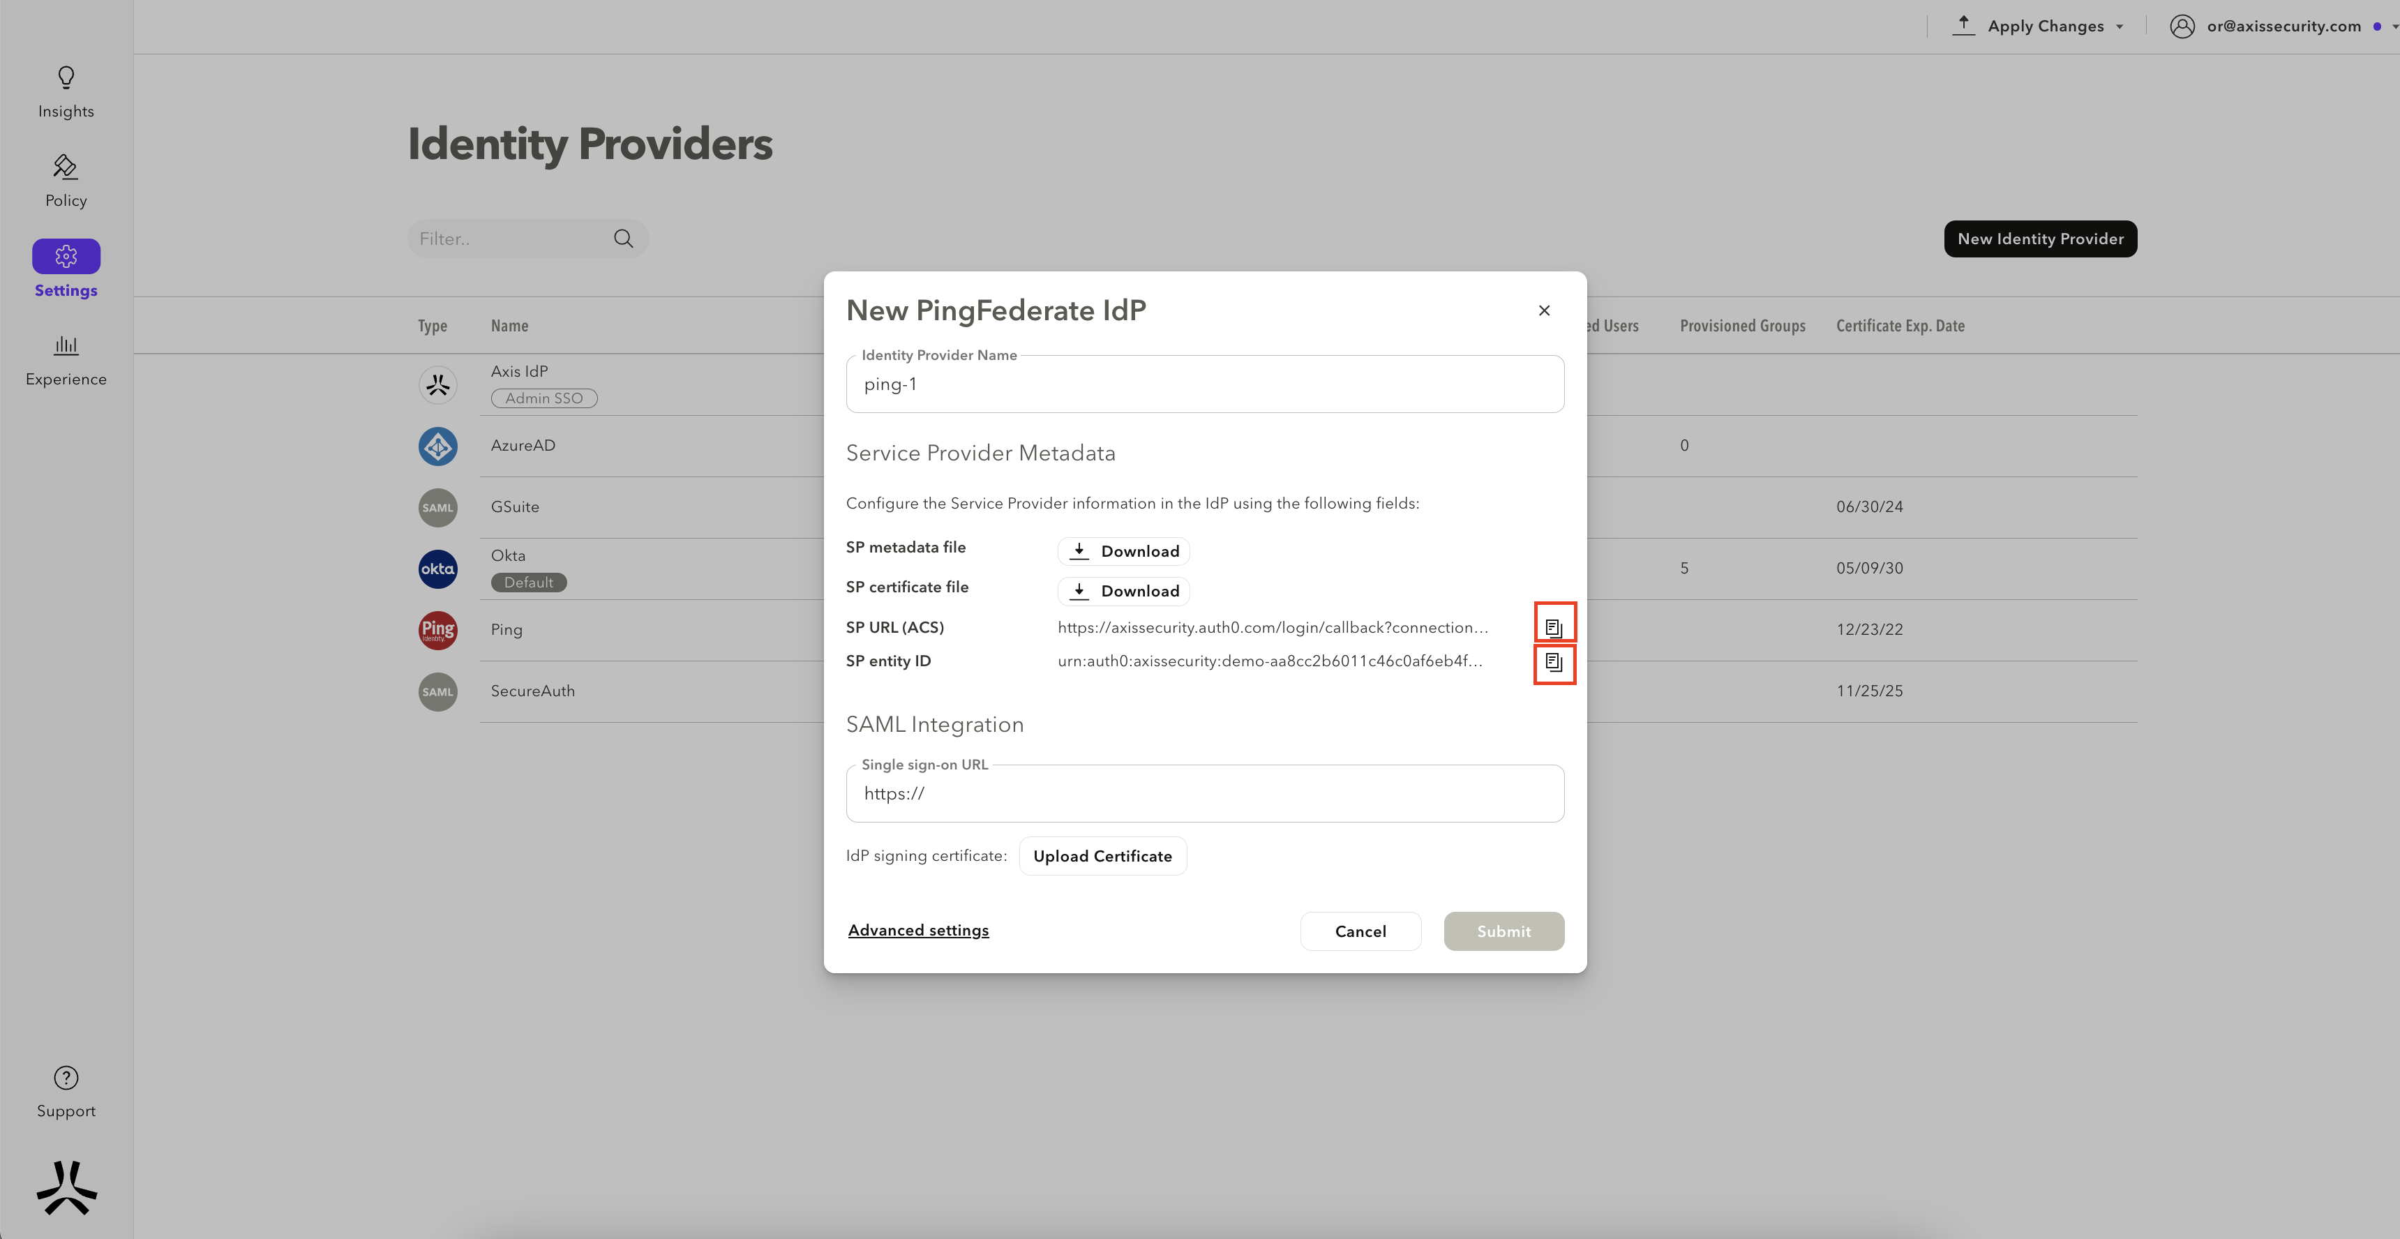The height and width of the screenshot is (1239, 2400).
Task: Click the Apply Changes upload icon
Action: [1963, 25]
